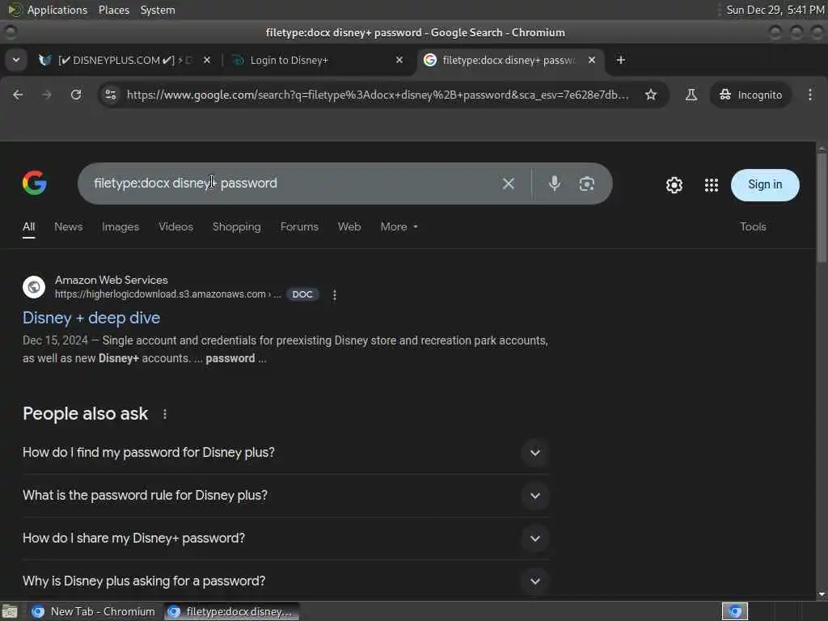Open the result's three-dot options
Image resolution: width=828 pixels, height=621 pixels.
pos(334,294)
